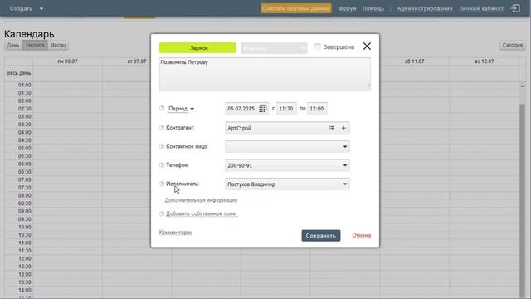531x299 pixels.
Task: Expand the Период type dropdown
Action: 181,109
